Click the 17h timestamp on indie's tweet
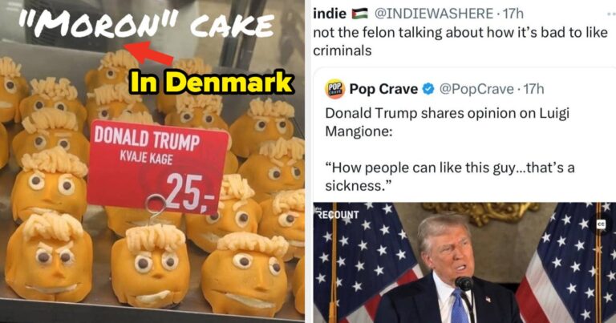Image resolution: width=616 pixels, height=323 pixels. pyautogui.click(x=513, y=14)
